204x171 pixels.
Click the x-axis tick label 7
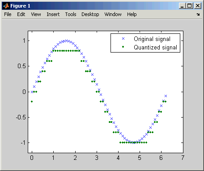pyautogui.click(x=183, y=158)
